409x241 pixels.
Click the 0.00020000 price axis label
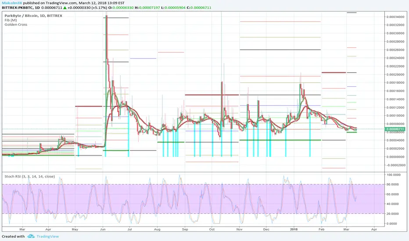[x=396, y=74]
